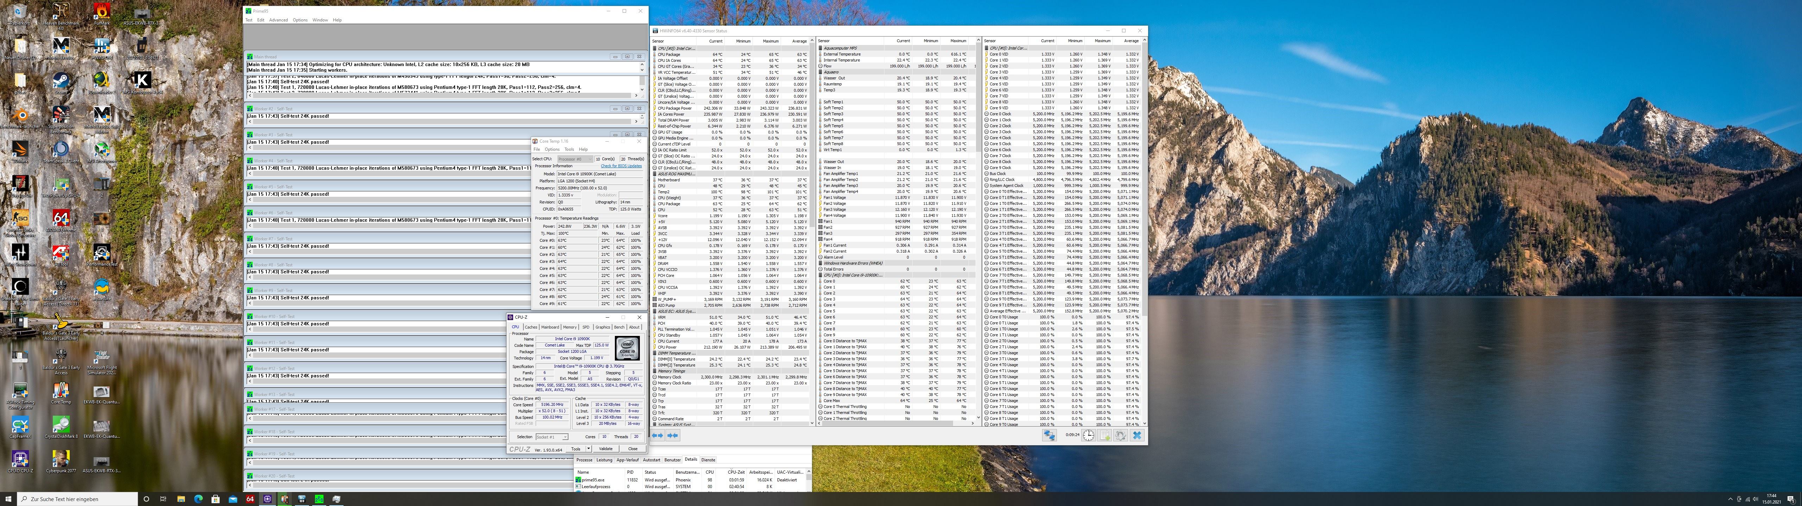The height and width of the screenshot is (506, 1802).
Task: Switch to CPU-Z Memory tab
Action: pyautogui.click(x=570, y=327)
